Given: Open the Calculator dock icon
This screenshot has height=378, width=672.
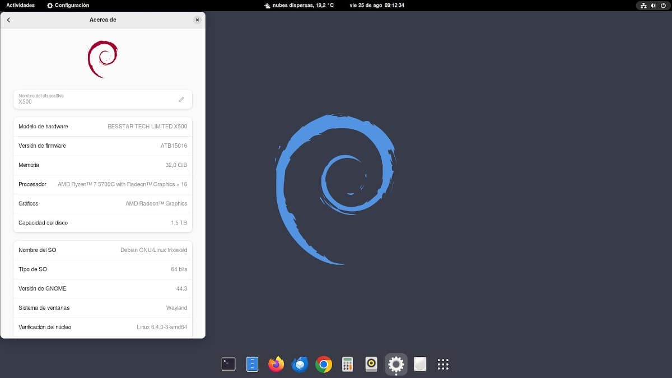Looking at the screenshot, I should coord(348,365).
